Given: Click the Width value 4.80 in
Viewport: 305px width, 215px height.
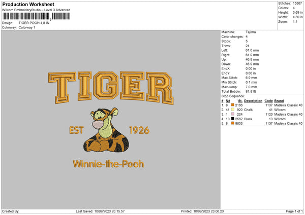Looking at the screenshot, I should [x=297, y=17].
